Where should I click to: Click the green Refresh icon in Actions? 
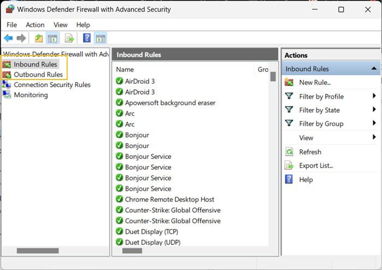[289, 152]
